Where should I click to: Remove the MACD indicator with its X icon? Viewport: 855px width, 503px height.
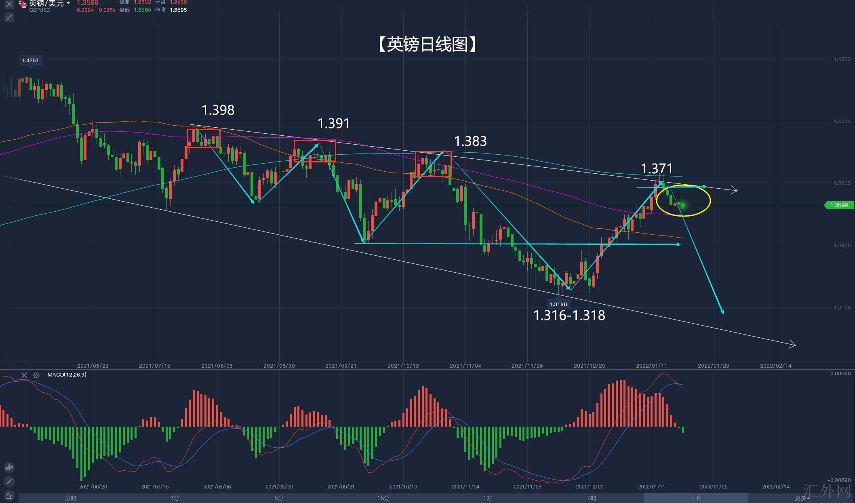[24, 375]
